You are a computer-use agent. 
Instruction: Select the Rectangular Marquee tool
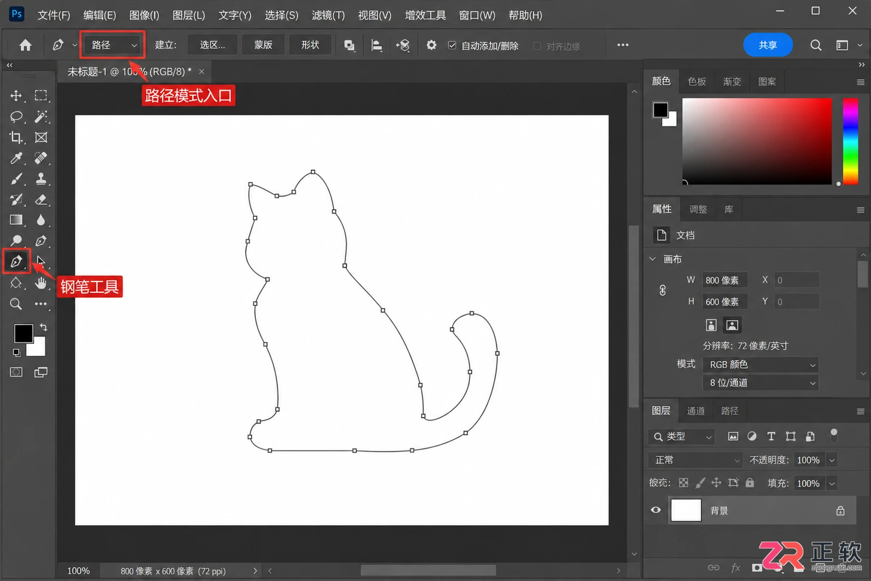(41, 96)
